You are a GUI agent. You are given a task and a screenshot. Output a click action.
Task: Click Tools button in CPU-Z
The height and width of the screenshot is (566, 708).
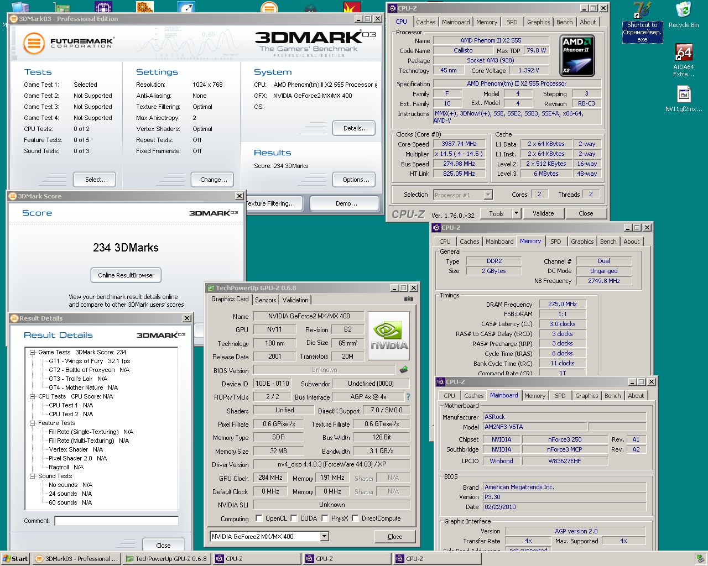496,213
